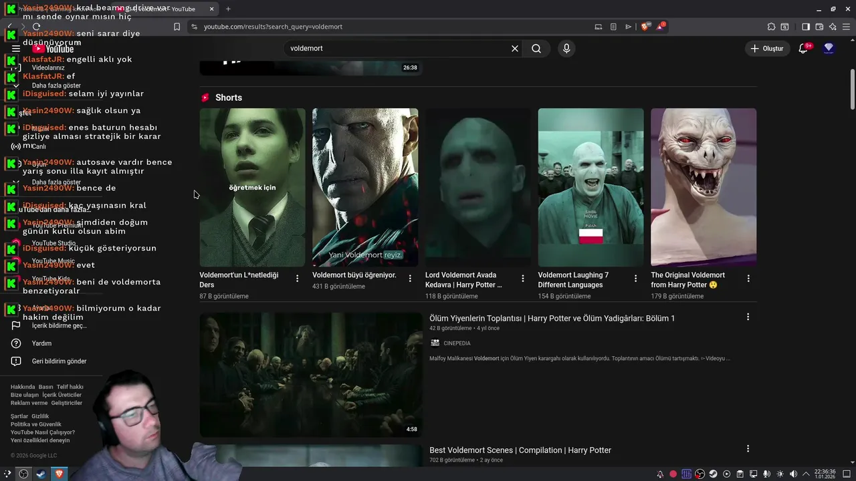Play short Lord Voldemort Avada Kedavra
Viewport: 856px width, 481px height.
pyautogui.click(x=478, y=187)
